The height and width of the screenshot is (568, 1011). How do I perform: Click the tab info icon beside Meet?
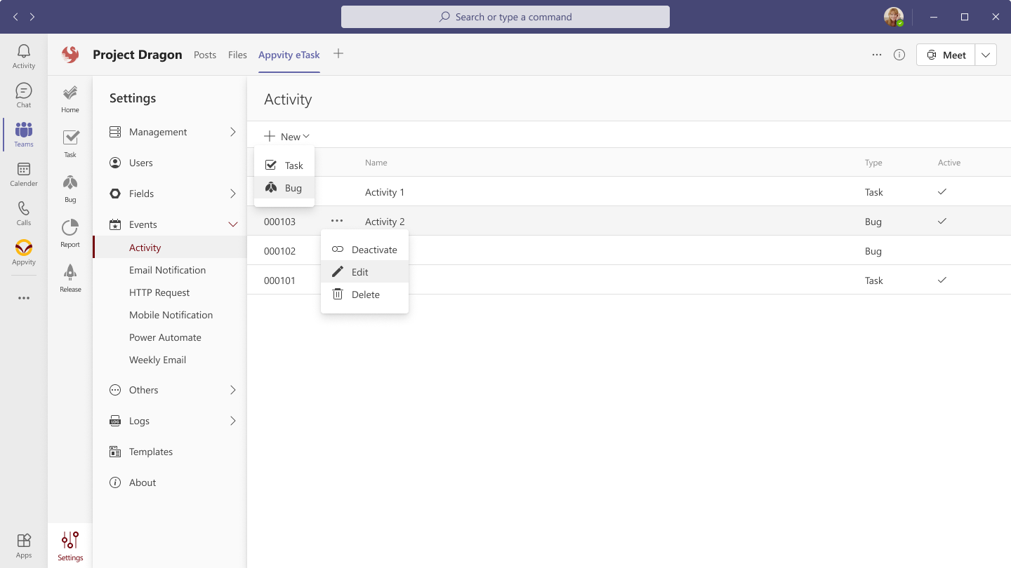pos(899,55)
